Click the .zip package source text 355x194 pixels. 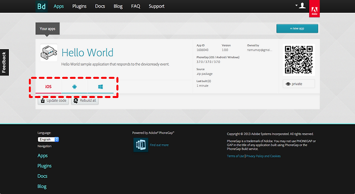[x=205, y=74]
